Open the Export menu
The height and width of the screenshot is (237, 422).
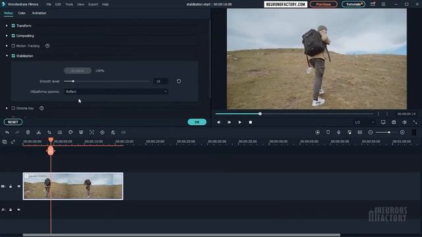[93, 5]
